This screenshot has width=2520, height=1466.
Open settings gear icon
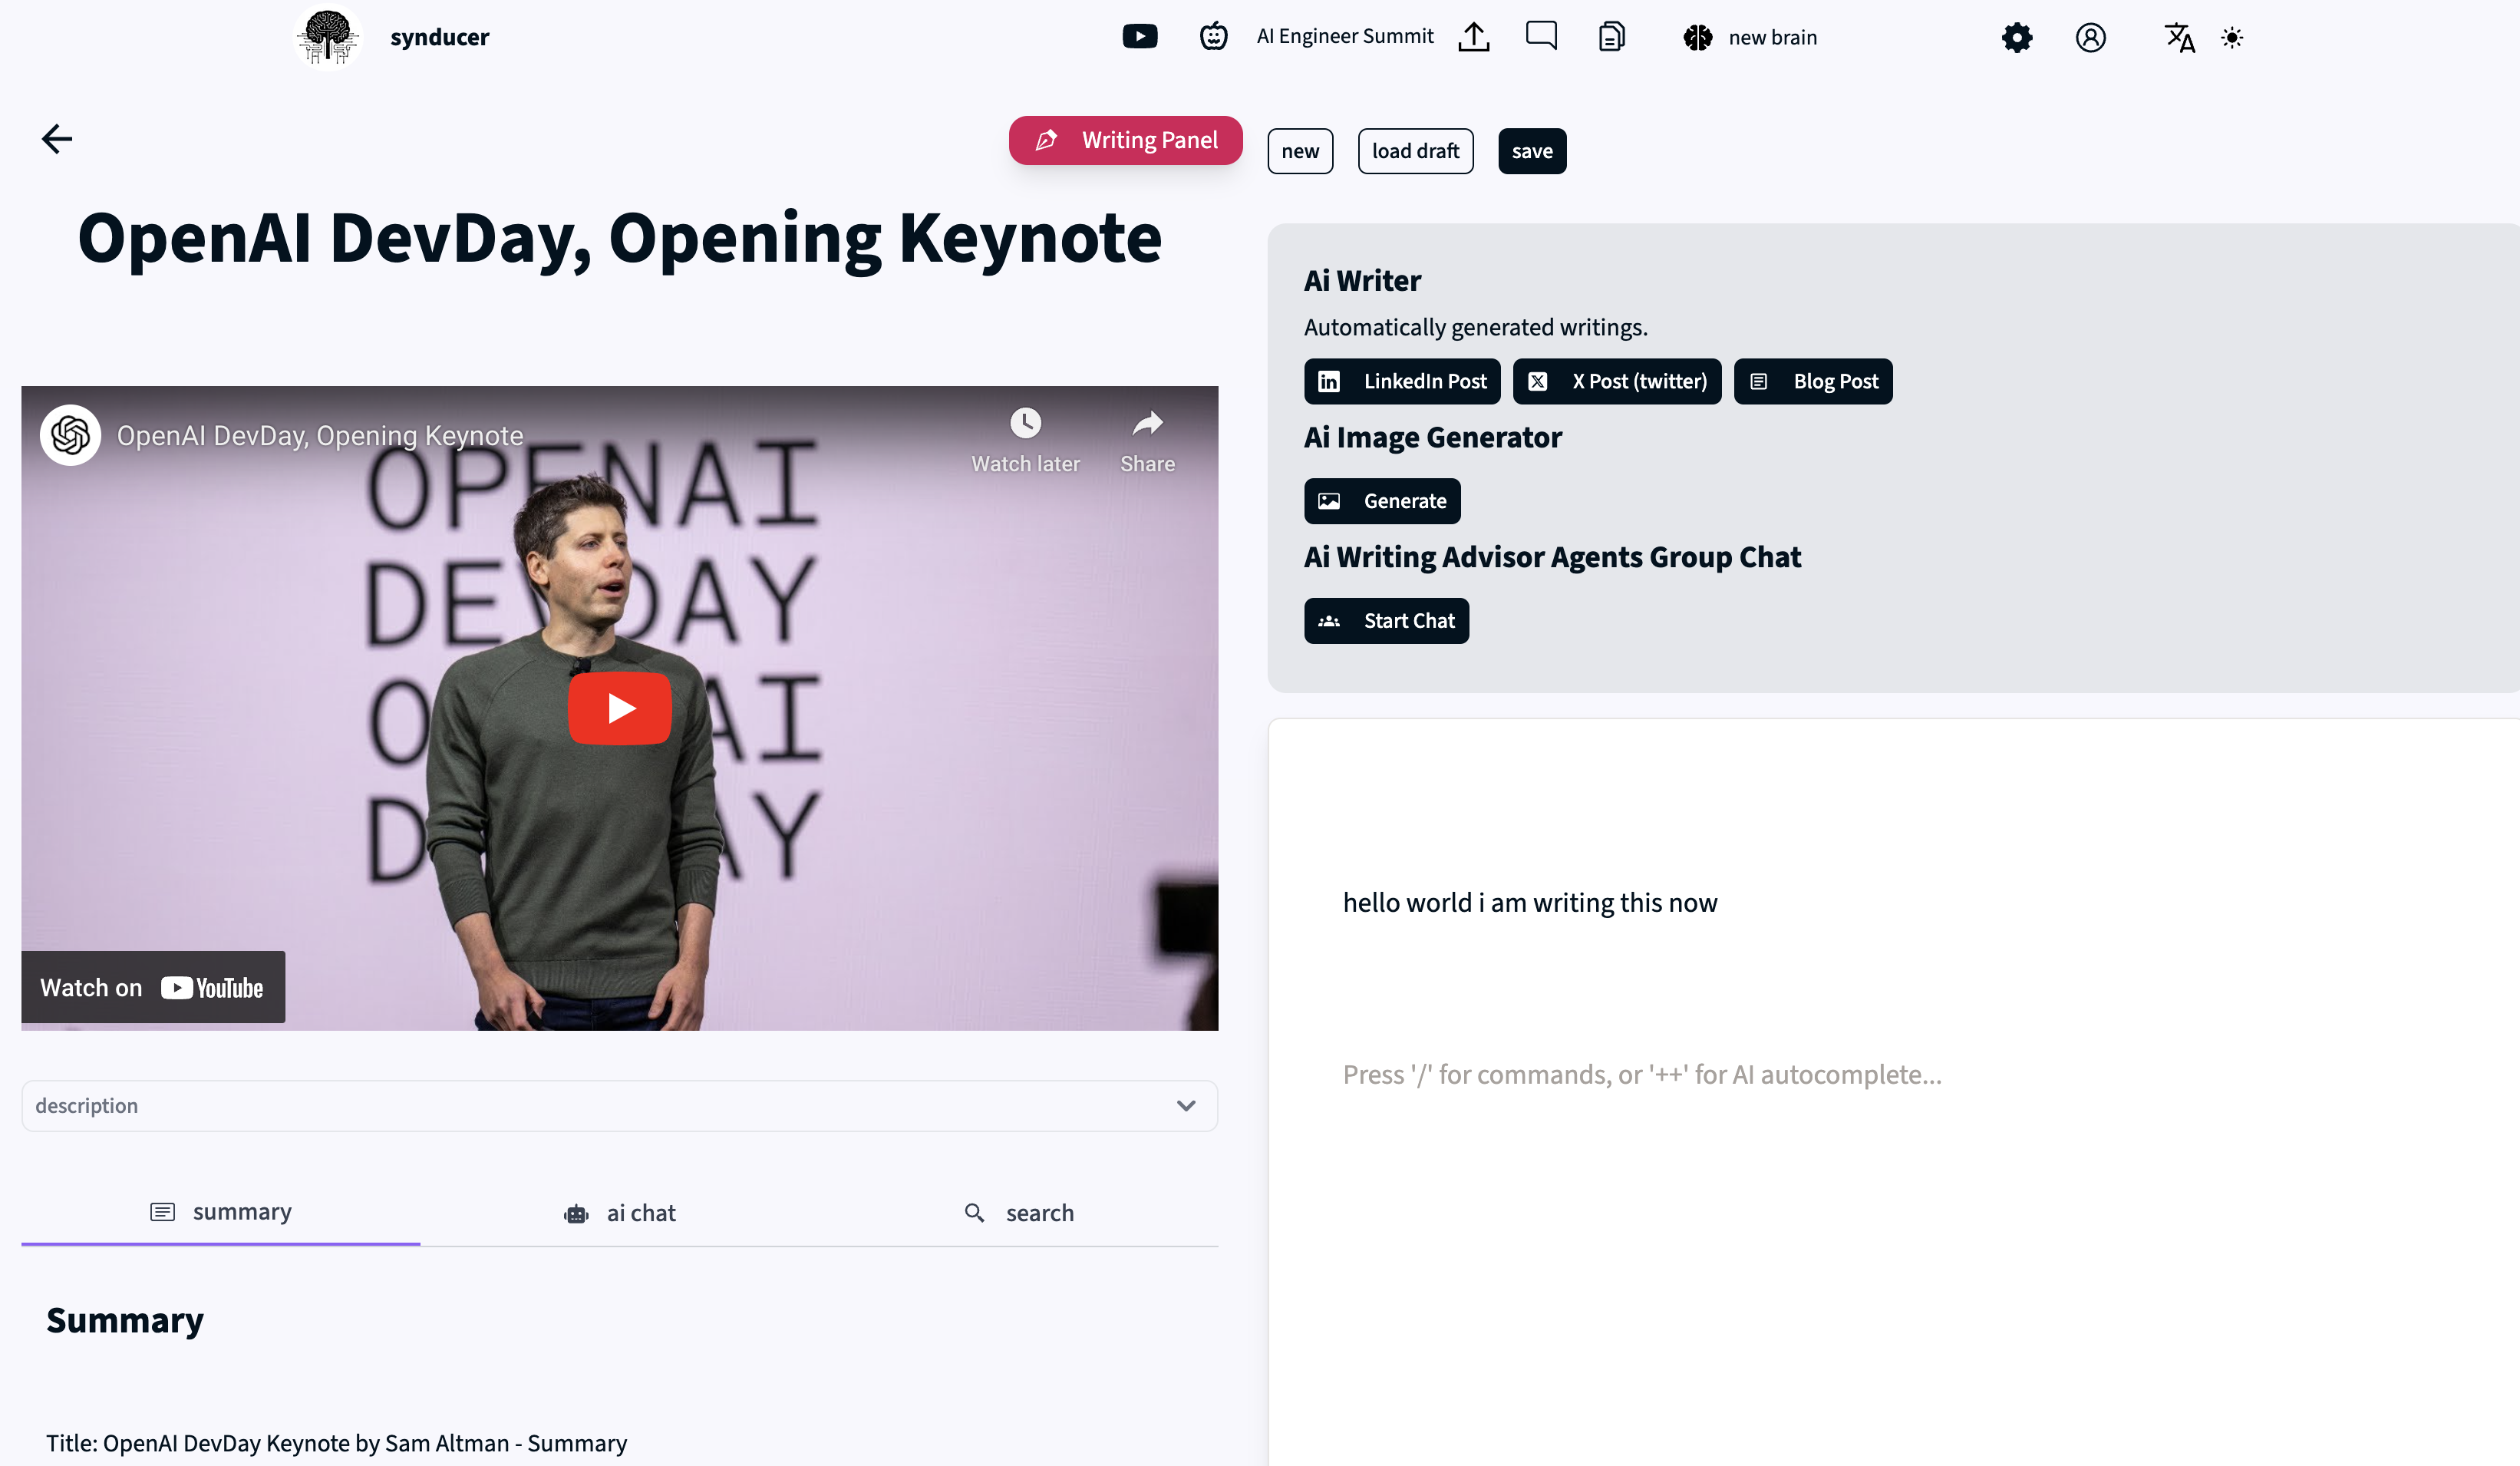click(2016, 38)
